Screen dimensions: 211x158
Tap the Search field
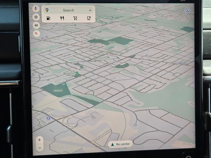[x=69, y=10]
